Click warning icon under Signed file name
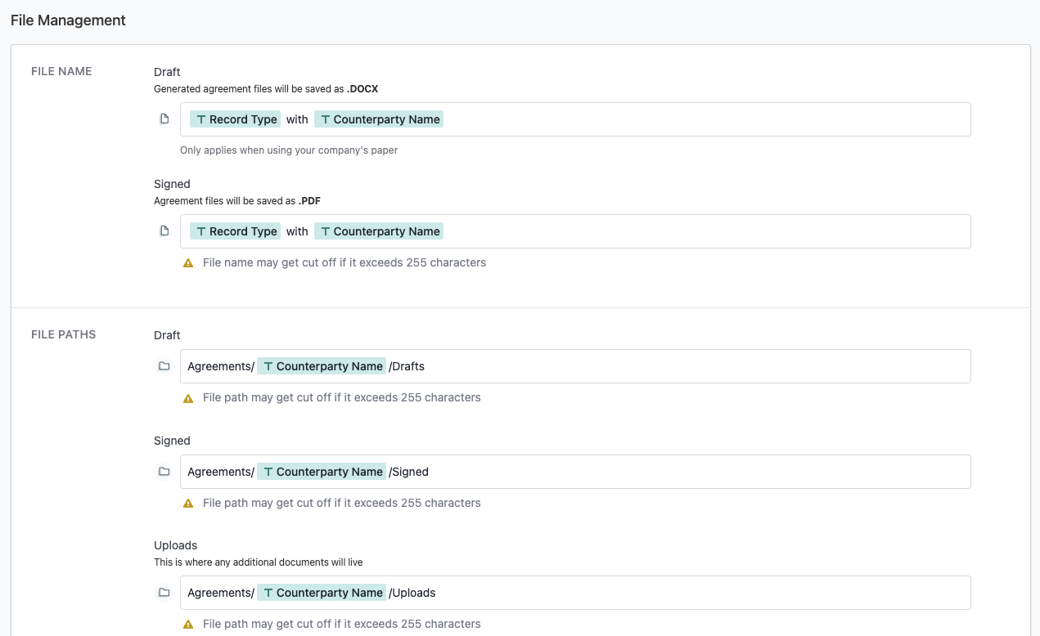 coord(188,263)
